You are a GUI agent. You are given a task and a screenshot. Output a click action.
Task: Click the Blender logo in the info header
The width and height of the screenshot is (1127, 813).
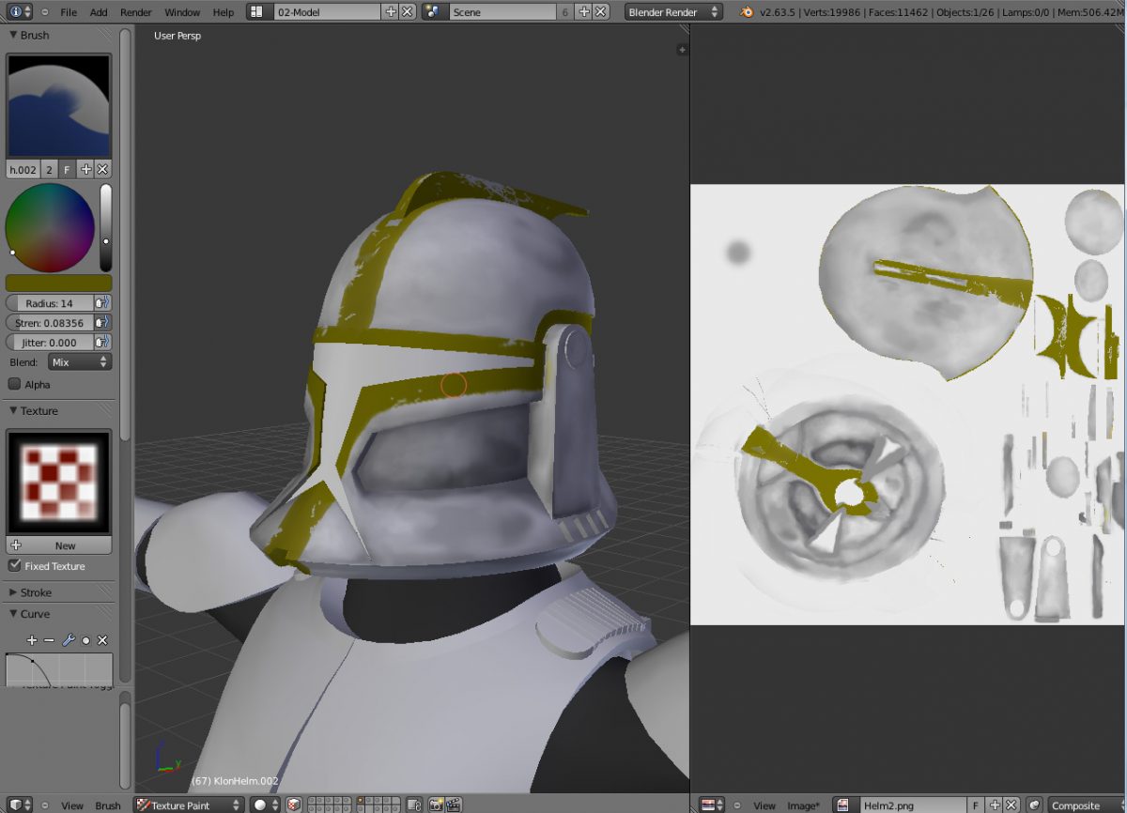(x=747, y=12)
